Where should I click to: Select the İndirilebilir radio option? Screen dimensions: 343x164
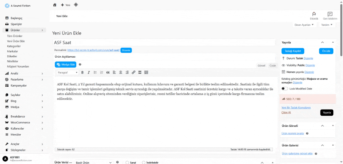pyautogui.click(x=144, y=162)
